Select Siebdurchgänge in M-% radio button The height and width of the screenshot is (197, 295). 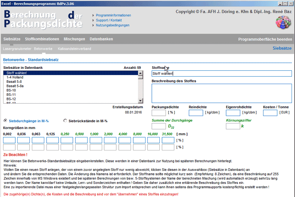click(5, 121)
